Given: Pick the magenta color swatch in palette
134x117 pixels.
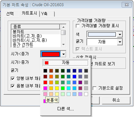Looking at the screenshot, I should click(x=45, y=88).
